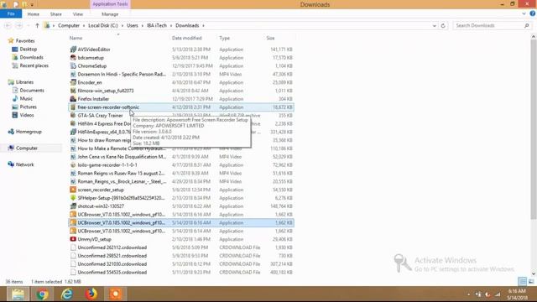Image resolution: width=537 pixels, height=302 pixels.
Task: Select the GTA-SA Crazy Trainer archive icon
Action: click(73, 116)
